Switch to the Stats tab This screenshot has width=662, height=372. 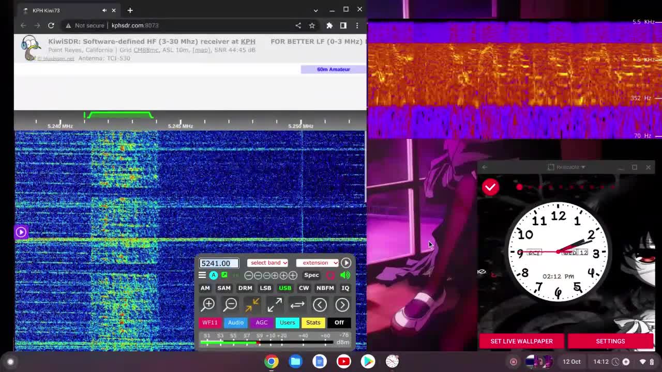click(313, 322)
